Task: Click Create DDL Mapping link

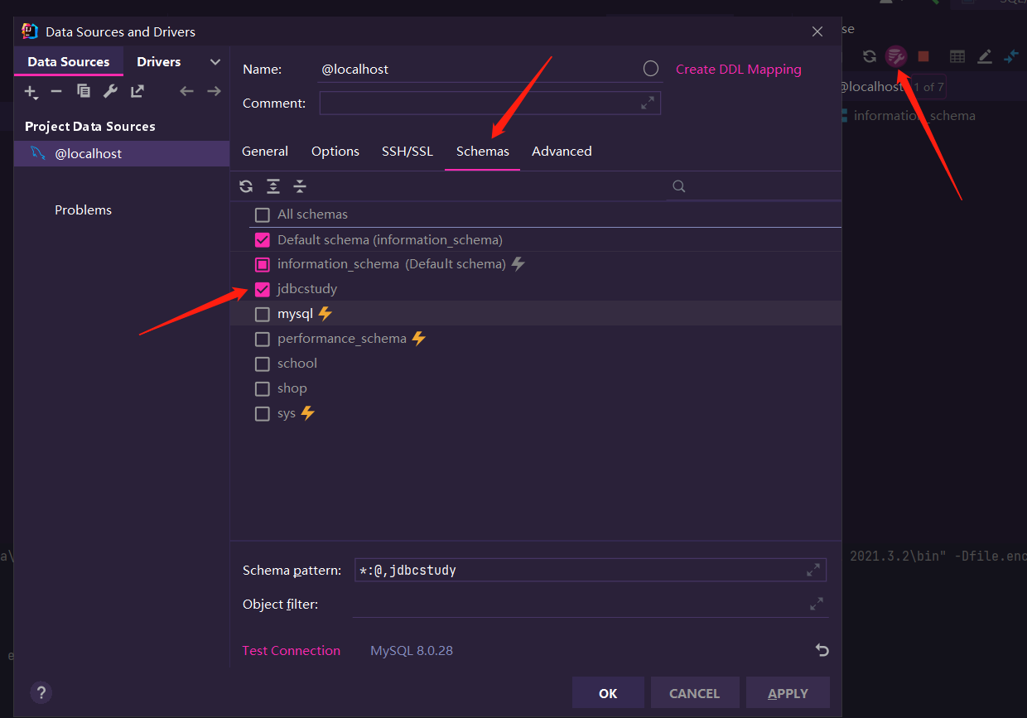Action: click(739, 69)
